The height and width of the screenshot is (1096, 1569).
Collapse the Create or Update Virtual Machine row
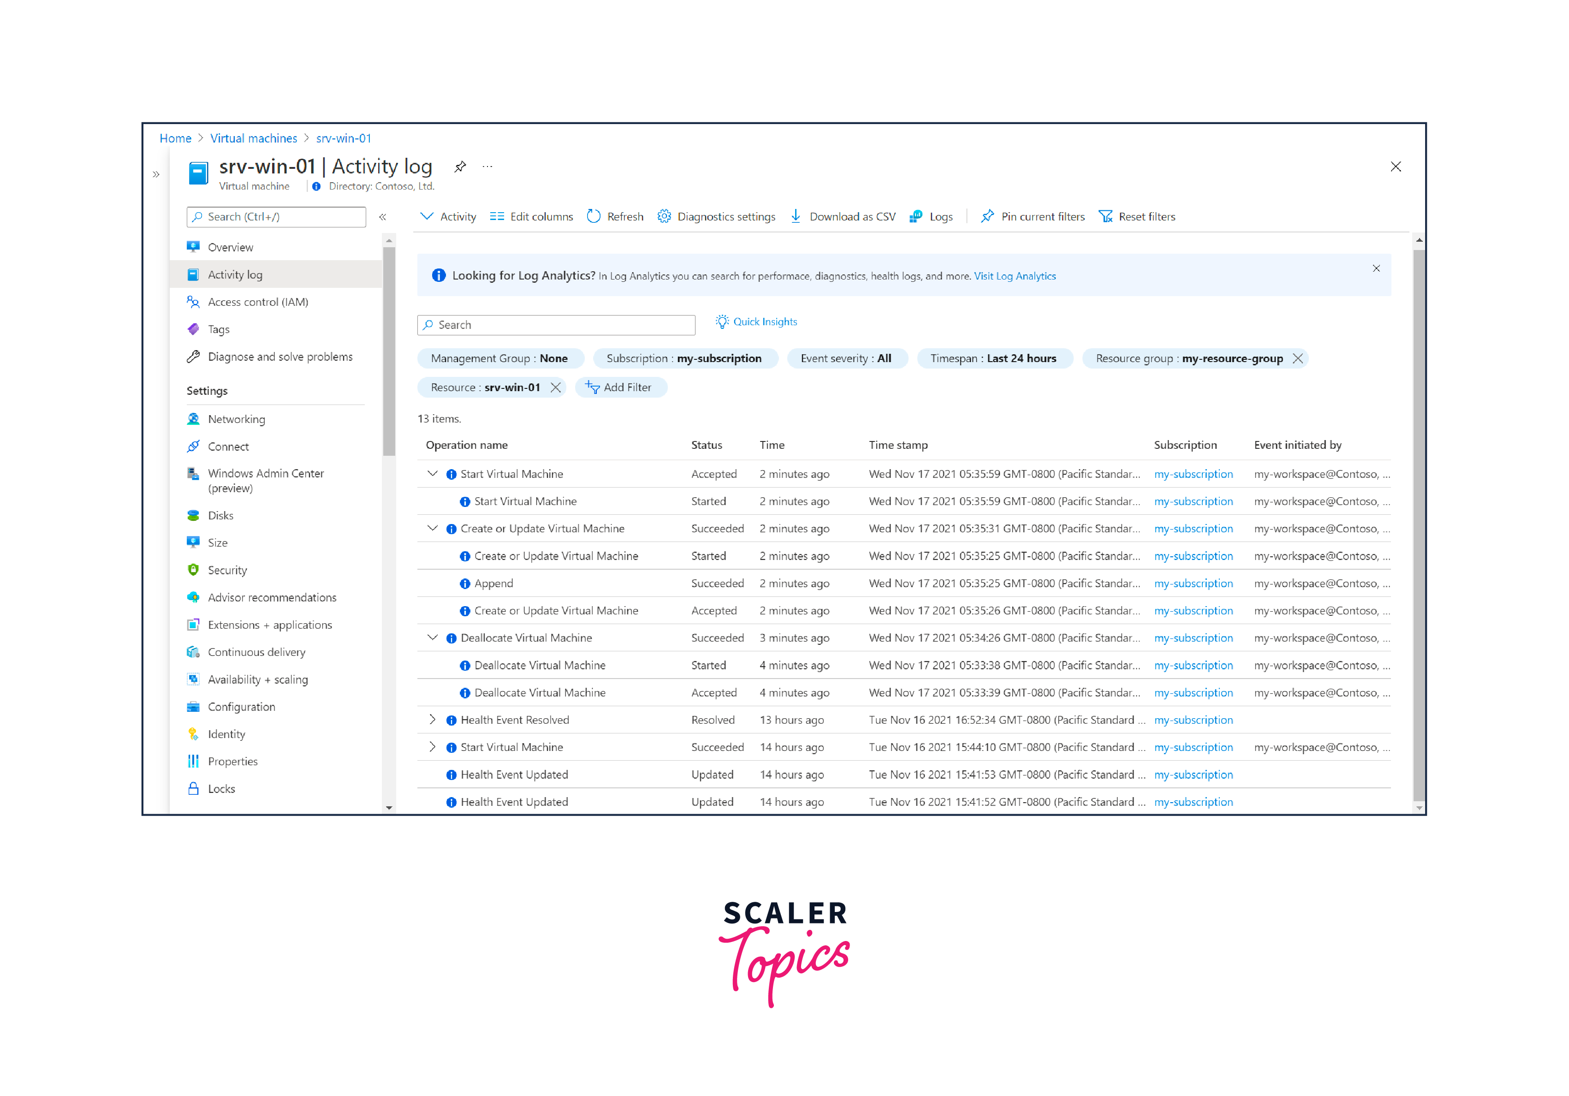pos(432,528)
